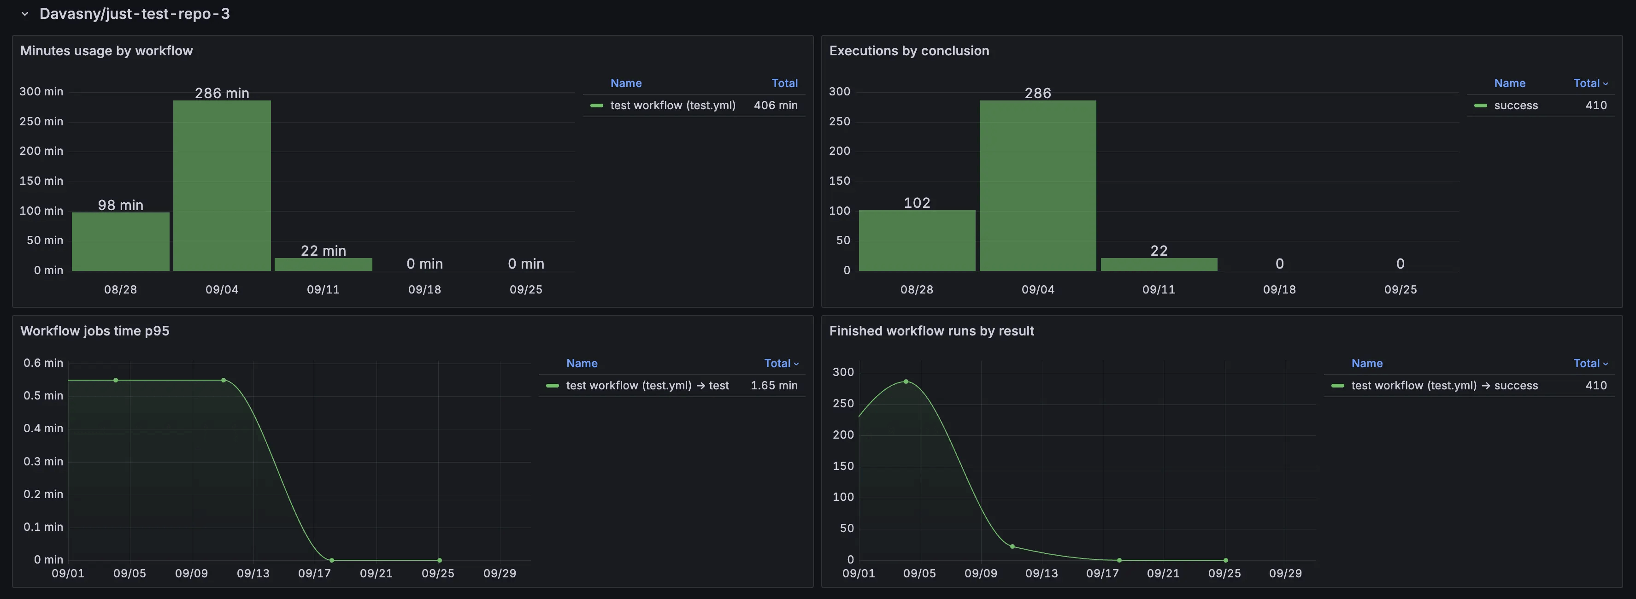Image resolution: width=1636 pixels, height=599 pixels.
Task: Open the 'Finished workflow runs by result' panel title
Action: coord(931,331)
